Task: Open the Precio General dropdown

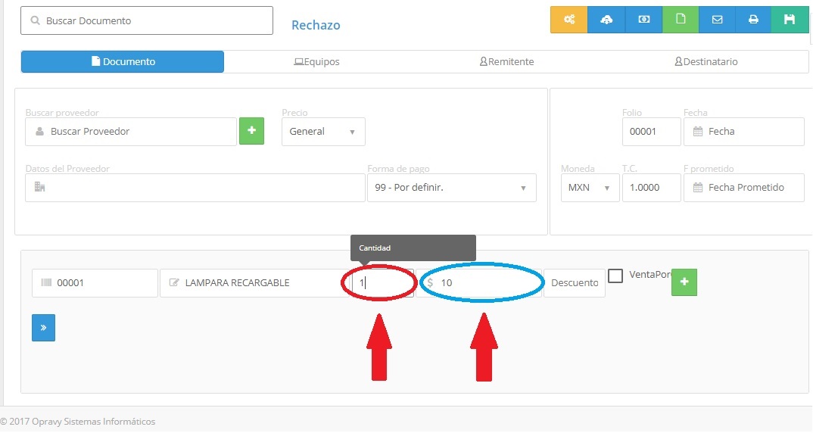Action: (x=323, y=132)
